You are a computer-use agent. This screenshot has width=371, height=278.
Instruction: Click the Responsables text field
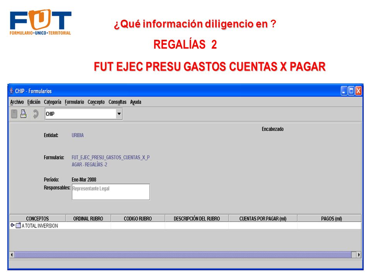point(111,192)
